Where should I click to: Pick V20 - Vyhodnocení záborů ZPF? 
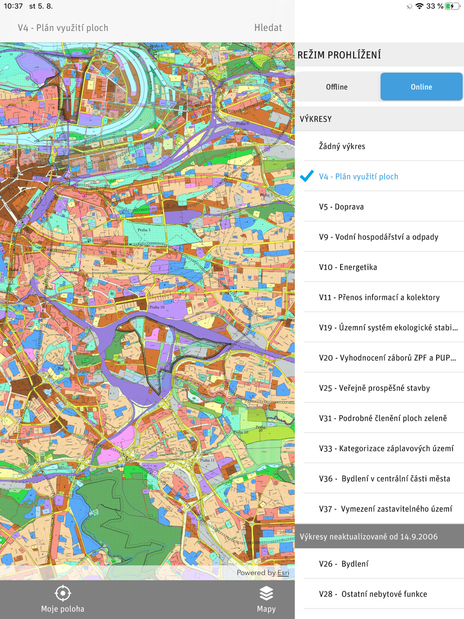tap(380, 357)
